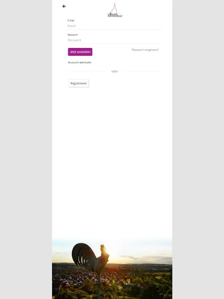Open the Passwort vergessen? link

pyautogui.click(x=145, y=50)
